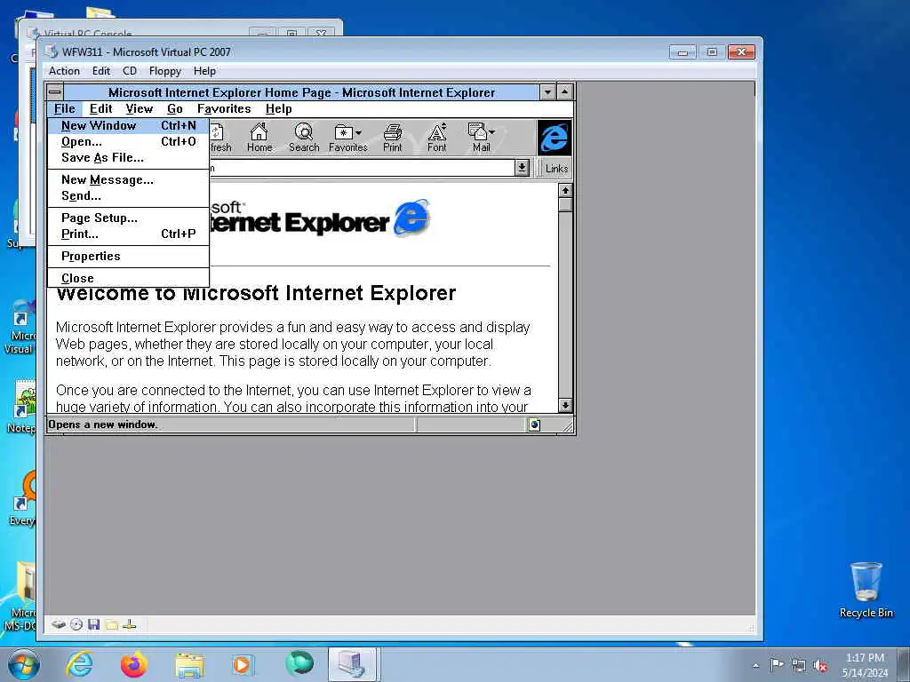Screen dimensions: 910x682
Task: Open the IE window control menu box
Action: pos(55,92)
